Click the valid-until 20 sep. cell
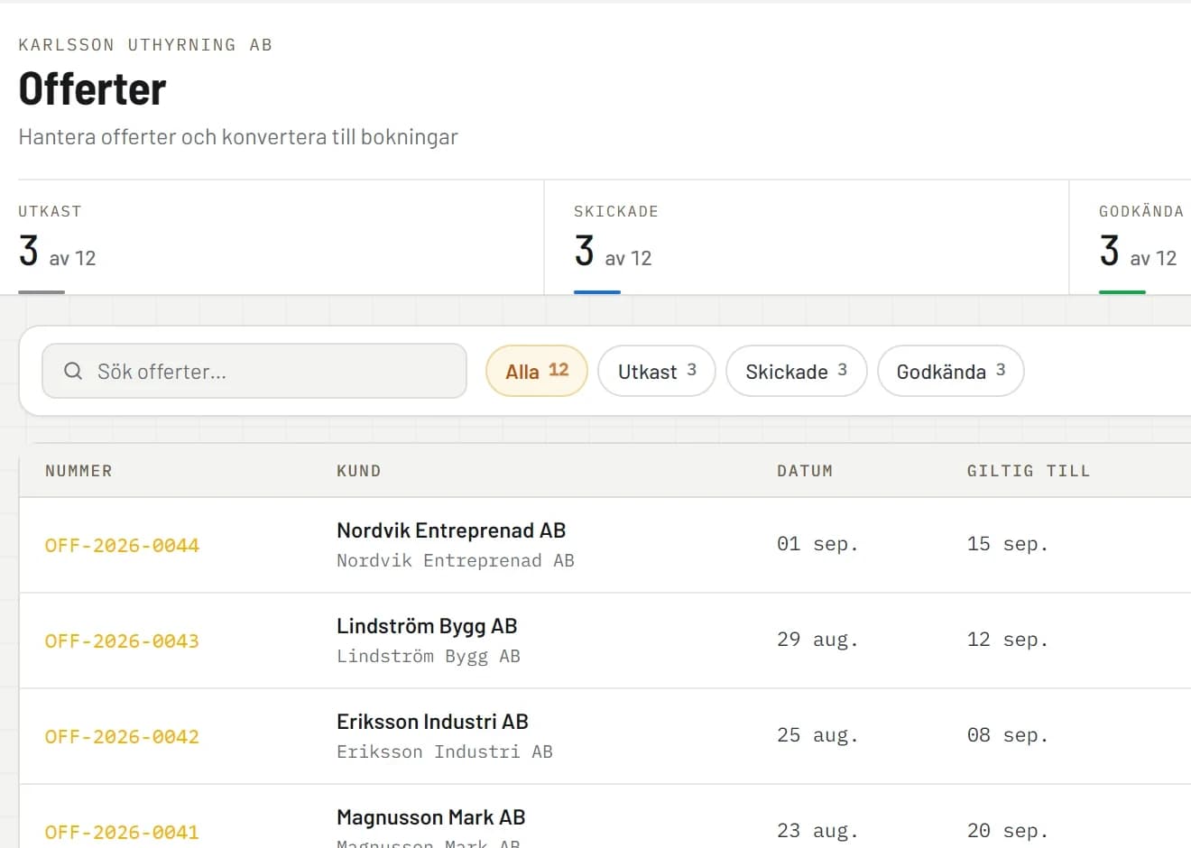Image resolution: width=1191 pixels, height=848 pixels. tap(1008, 831)
